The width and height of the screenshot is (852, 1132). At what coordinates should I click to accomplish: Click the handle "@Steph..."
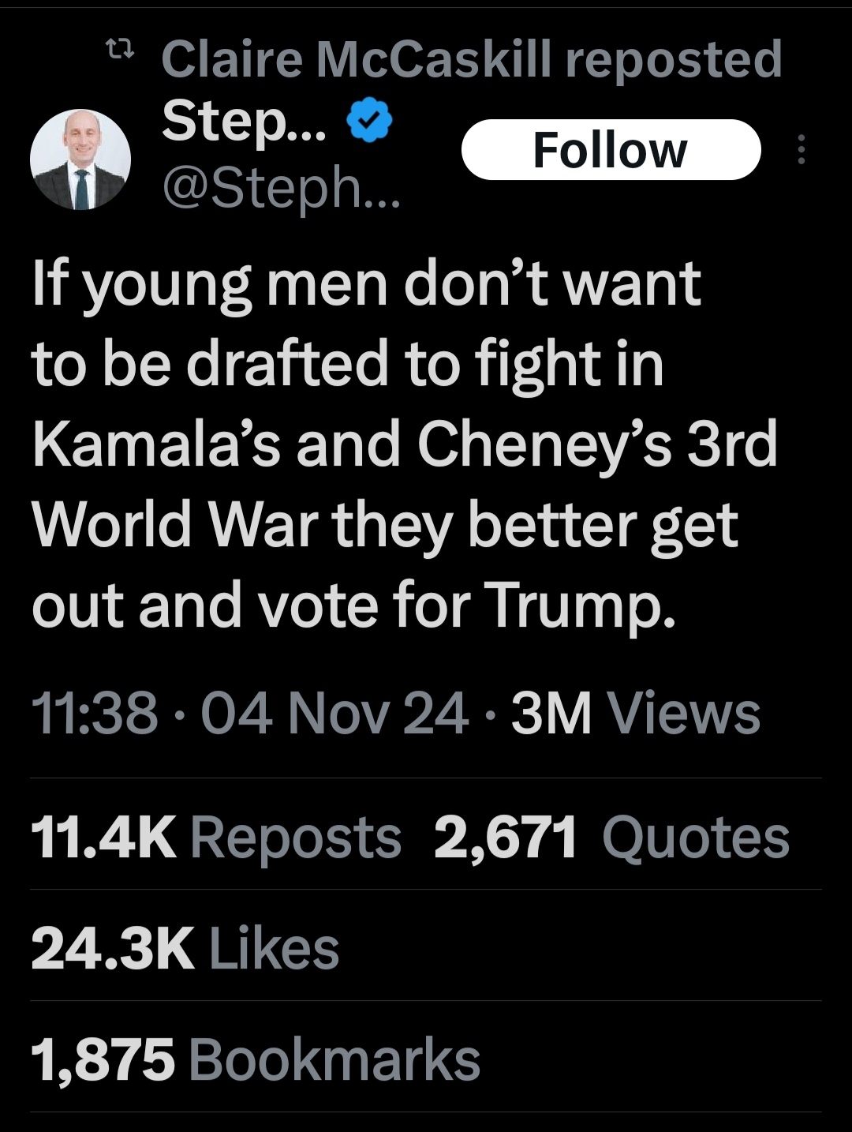[x=281, y=189]
